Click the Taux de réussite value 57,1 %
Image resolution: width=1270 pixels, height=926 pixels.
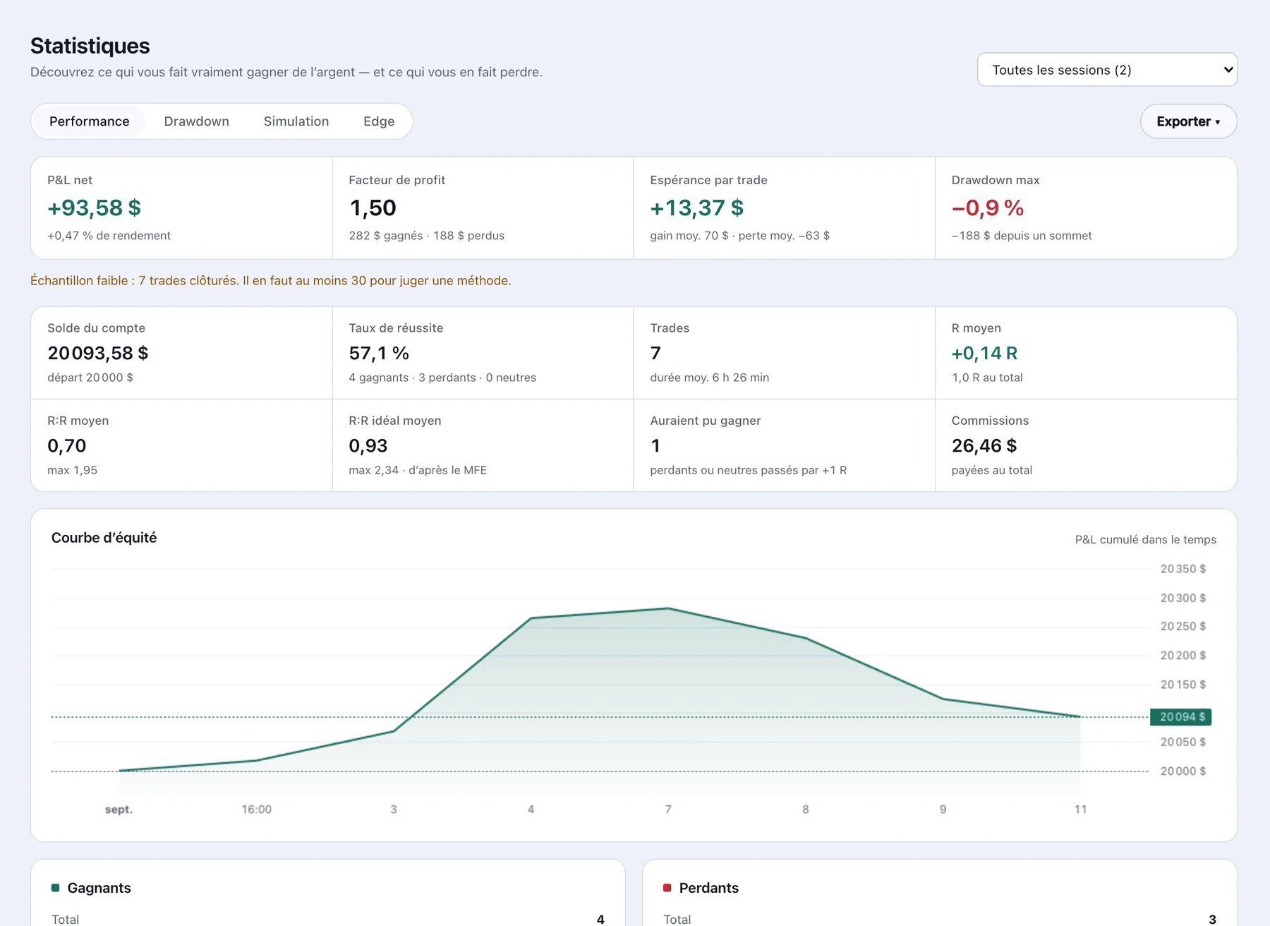pyautogui.click(x=379, y=353)
